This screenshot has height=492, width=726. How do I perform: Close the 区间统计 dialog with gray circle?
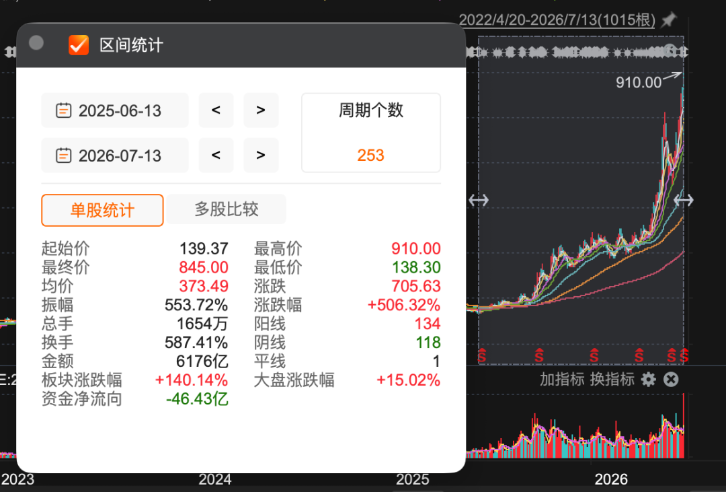click(x=36, y=42)
